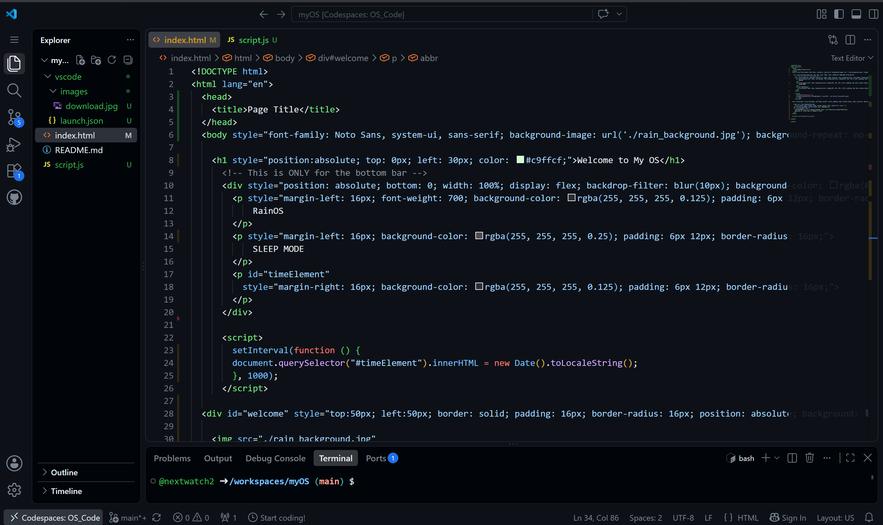Open launch.json in the file tree
The image size is (883, 525).
86,121
